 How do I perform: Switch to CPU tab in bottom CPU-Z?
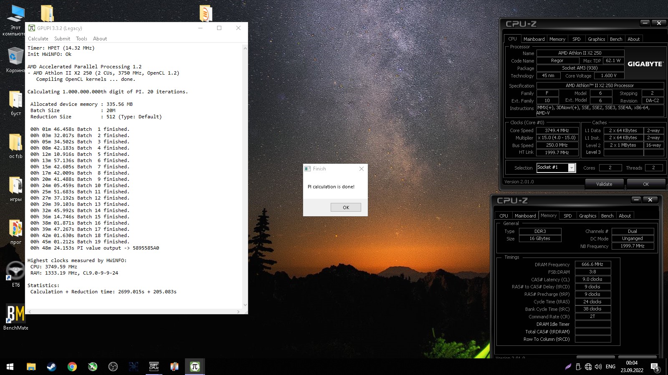click(x=504, y=216)
